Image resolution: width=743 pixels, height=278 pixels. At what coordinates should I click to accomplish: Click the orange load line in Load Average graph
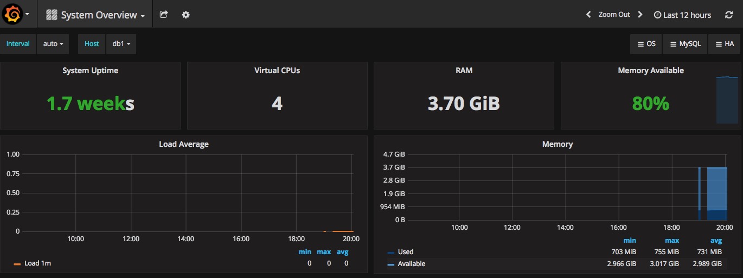[342, 231]
